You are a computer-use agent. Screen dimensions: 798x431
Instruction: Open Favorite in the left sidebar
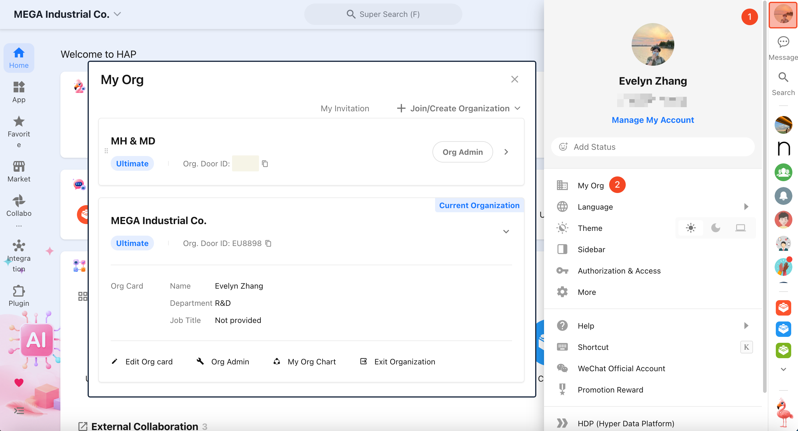pos(19,132)
